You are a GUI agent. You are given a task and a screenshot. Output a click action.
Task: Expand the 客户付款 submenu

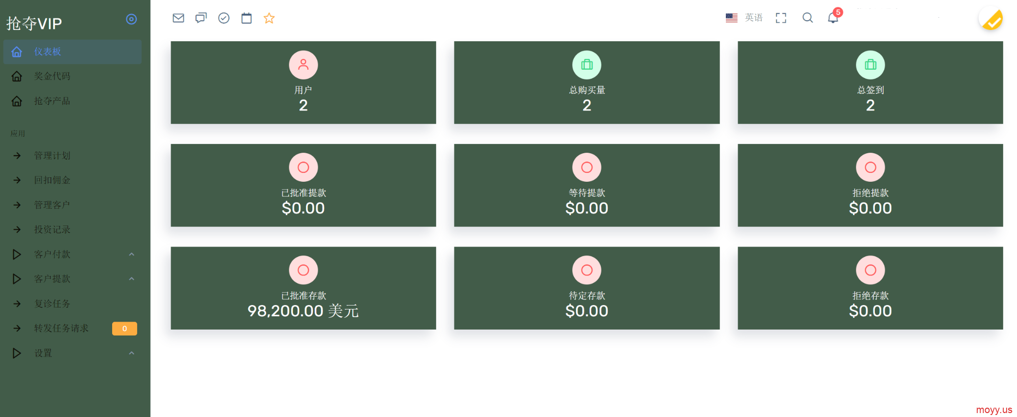pos(72,254)
